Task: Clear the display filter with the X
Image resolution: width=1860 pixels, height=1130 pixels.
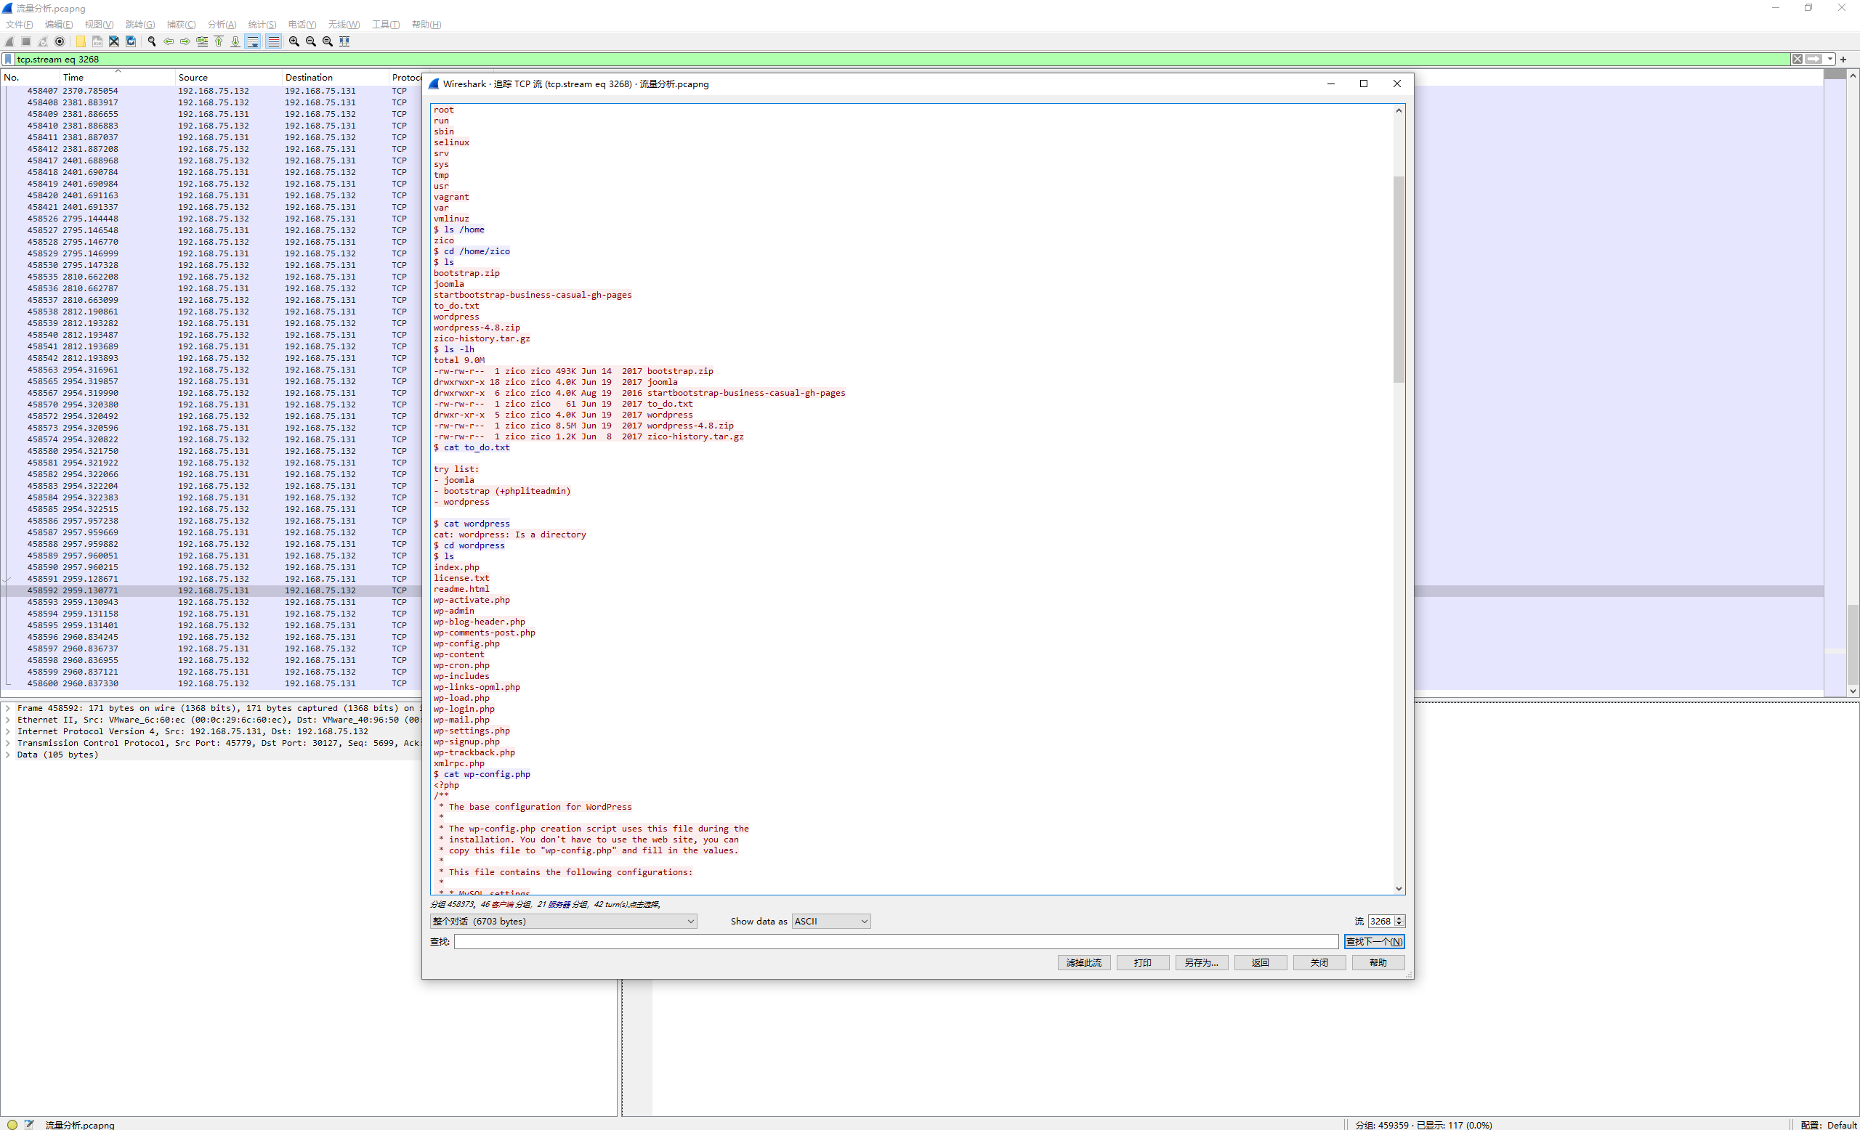Action: click(1798, 59)
